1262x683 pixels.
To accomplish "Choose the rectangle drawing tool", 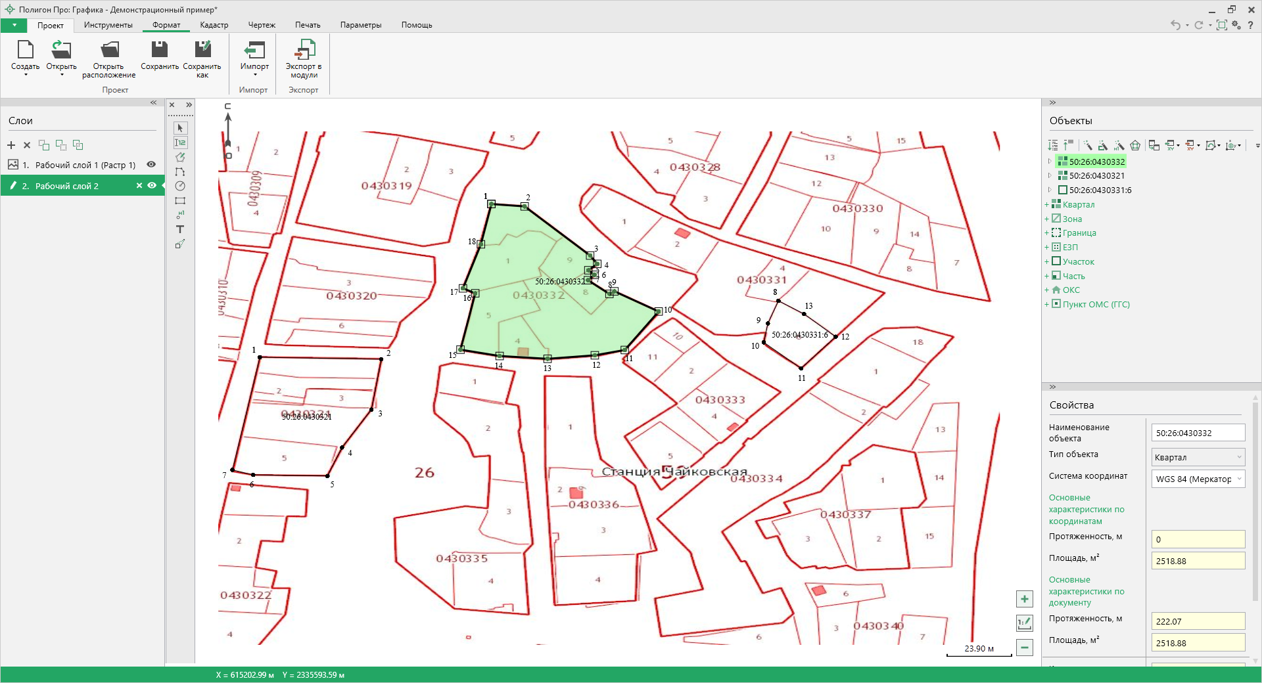I will pos(180,201).
